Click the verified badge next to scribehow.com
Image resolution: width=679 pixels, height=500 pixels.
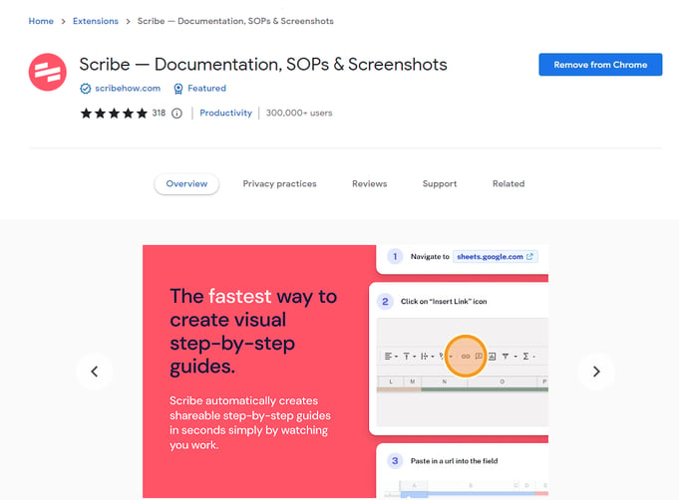86,89
